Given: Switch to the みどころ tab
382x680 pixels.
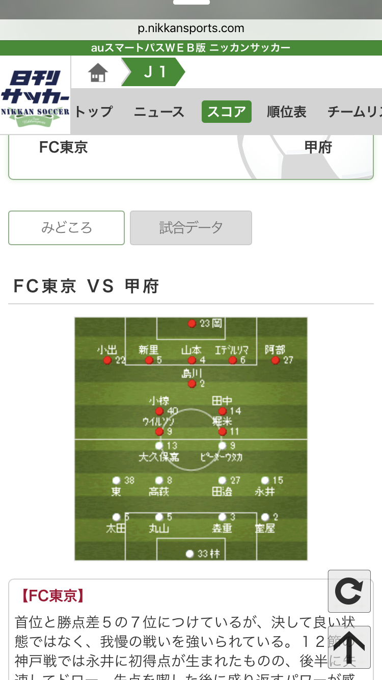Looking at the screenshot, I should coord(67,228).
